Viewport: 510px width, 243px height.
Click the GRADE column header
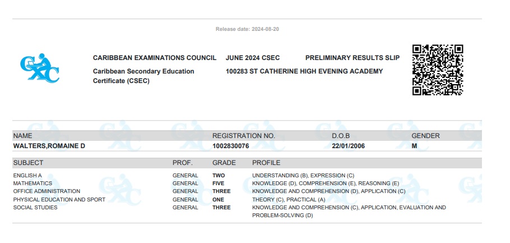point(224,163)
